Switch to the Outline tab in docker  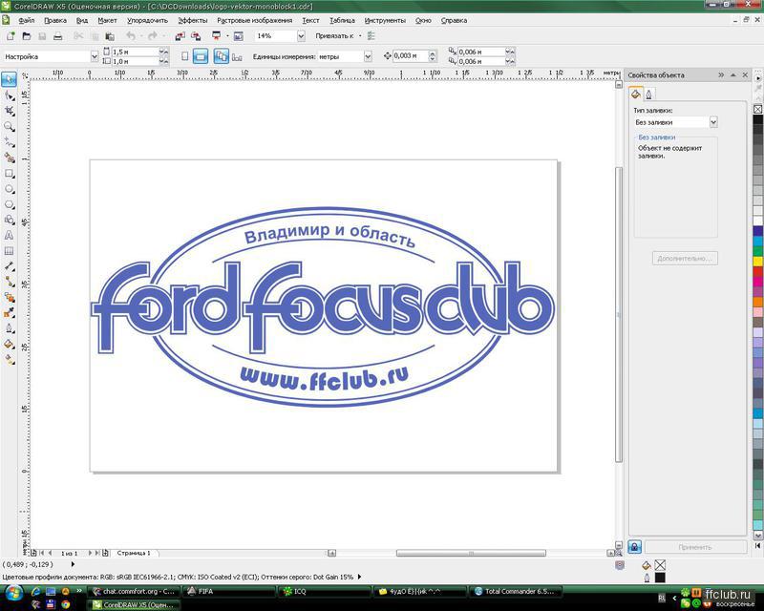point(649,95)
